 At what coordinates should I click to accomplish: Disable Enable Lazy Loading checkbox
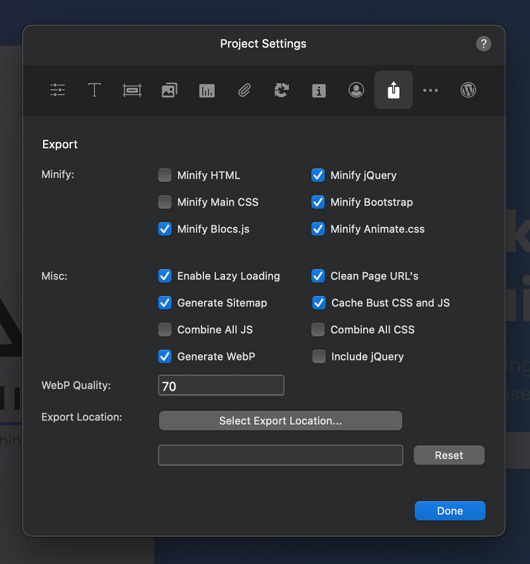[165, 276]
